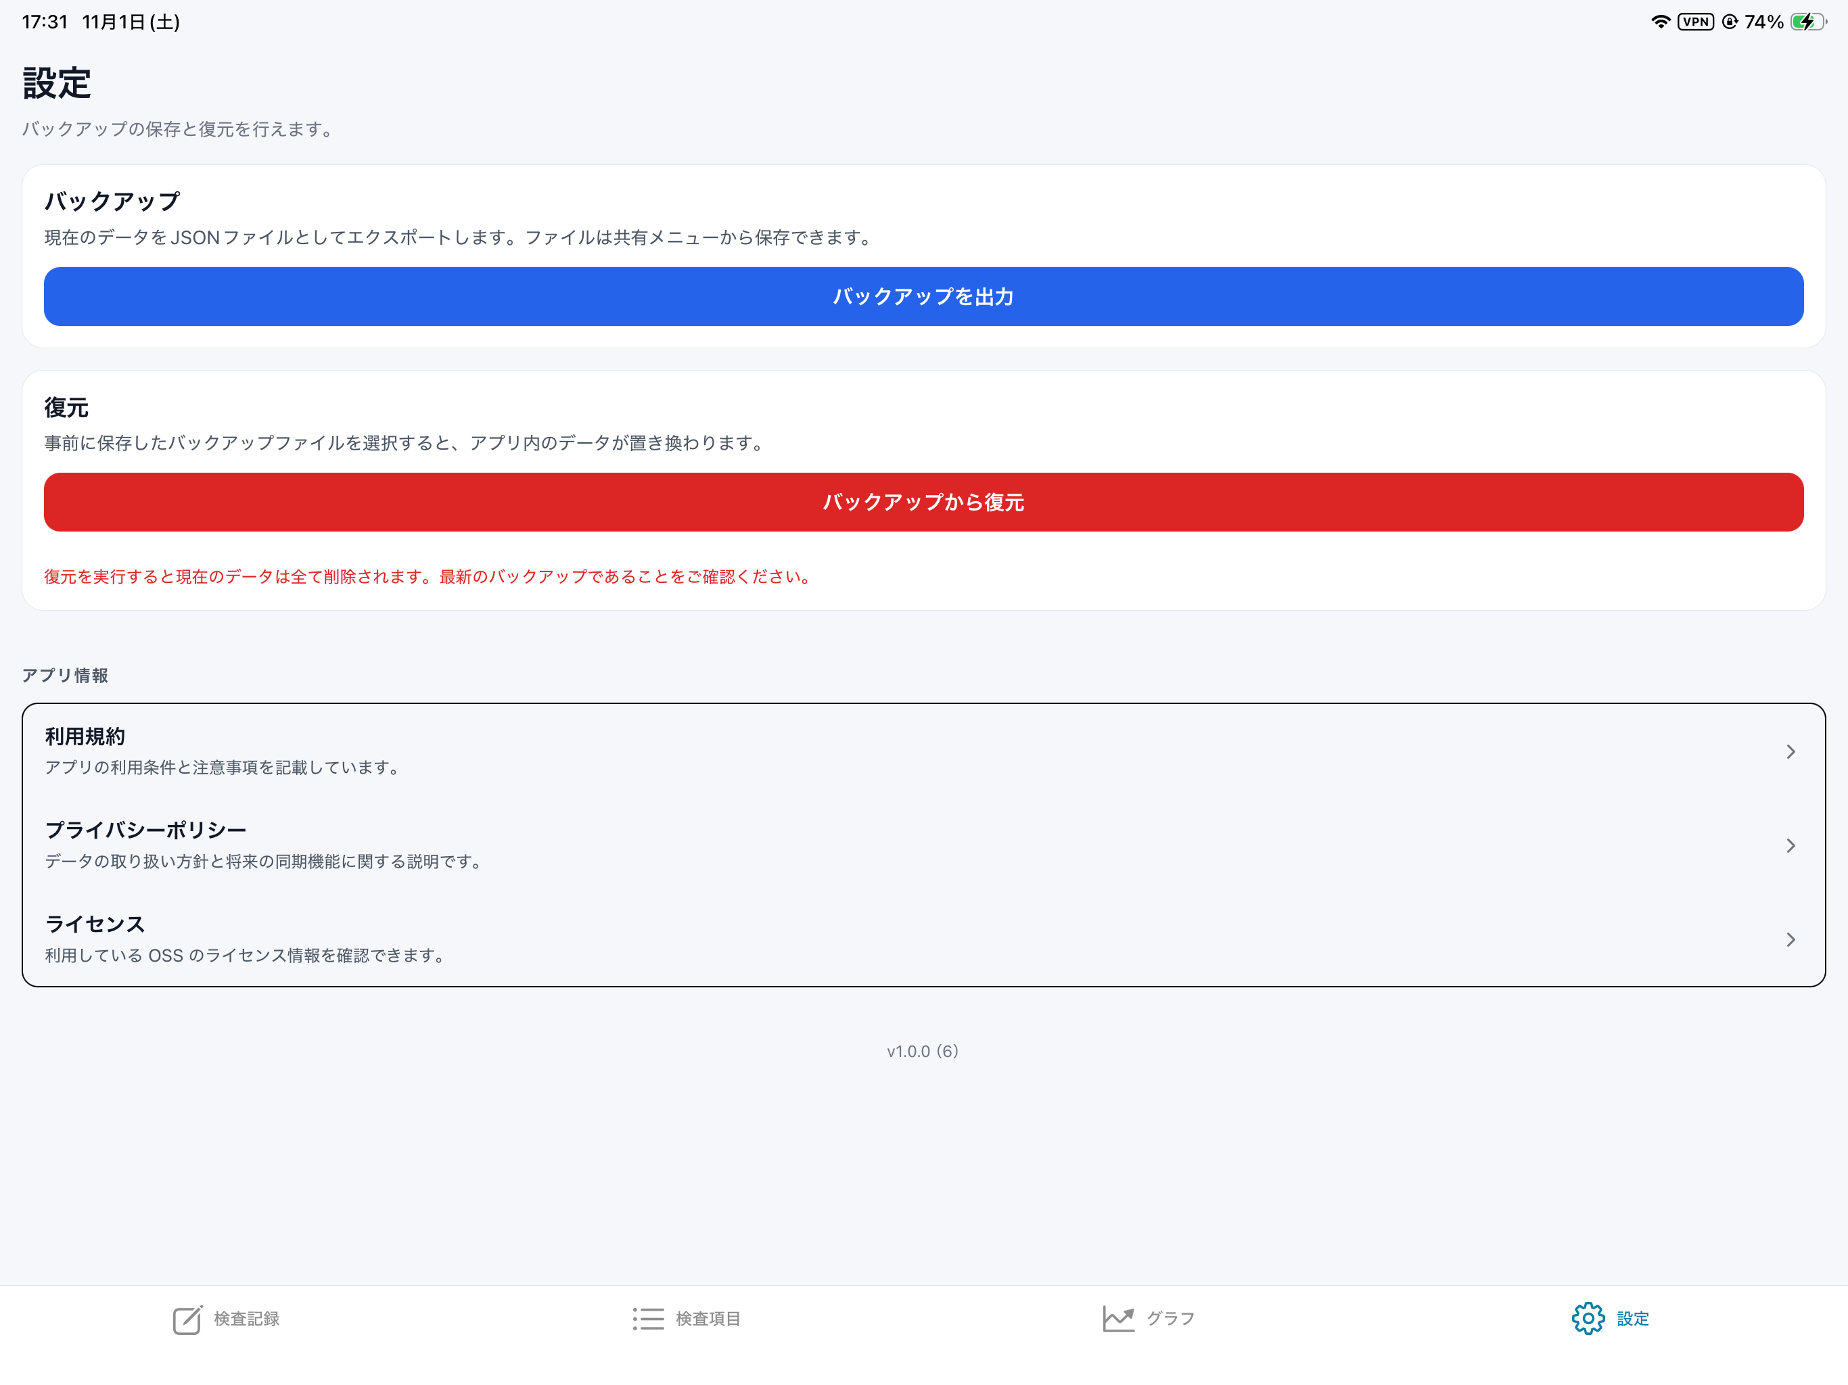Open the プライバシーポリシー title
1848x1385 pixels.
click(145, 830)
